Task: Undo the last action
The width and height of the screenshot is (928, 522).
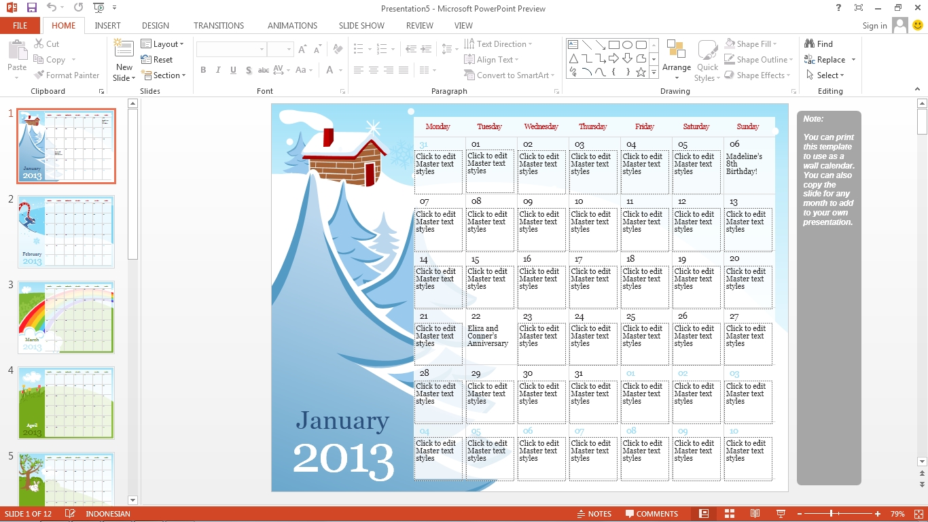Action: pos(52,8)
